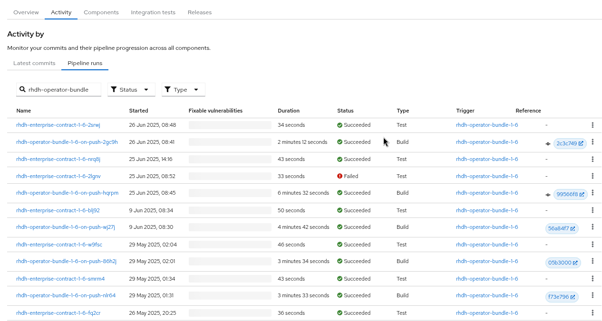Image resolution: width=602 pixels, height=321 pixels.
Task: Open commit f73e796 reference badge
Action: (562, 297)
